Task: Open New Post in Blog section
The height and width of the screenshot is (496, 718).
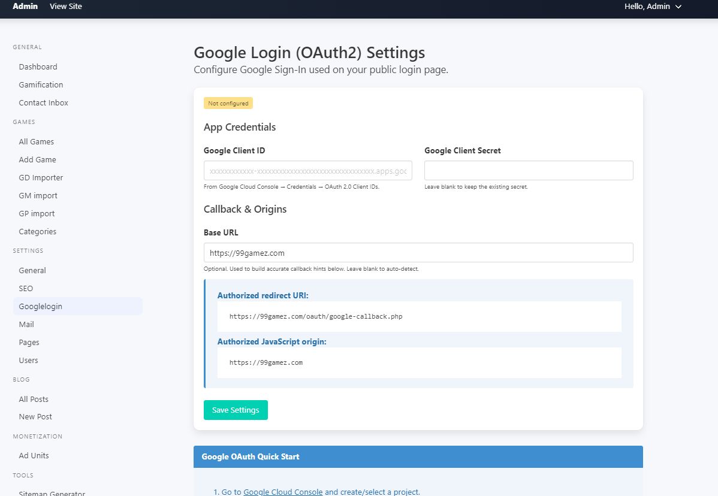Action: [35, 416]
